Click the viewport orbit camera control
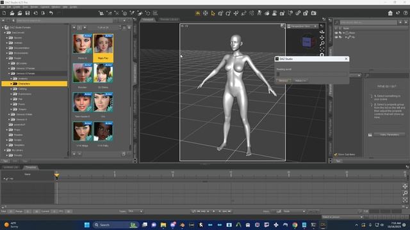The image size is (410, 230). [322, 32]
